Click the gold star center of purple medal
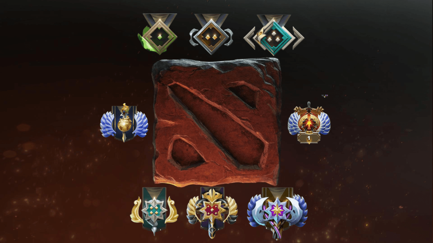The width and height of the screenshot is (433, 243). tap(278, 210)
